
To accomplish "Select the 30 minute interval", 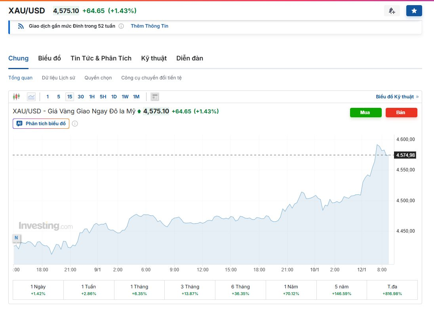I will coord(81,97).
